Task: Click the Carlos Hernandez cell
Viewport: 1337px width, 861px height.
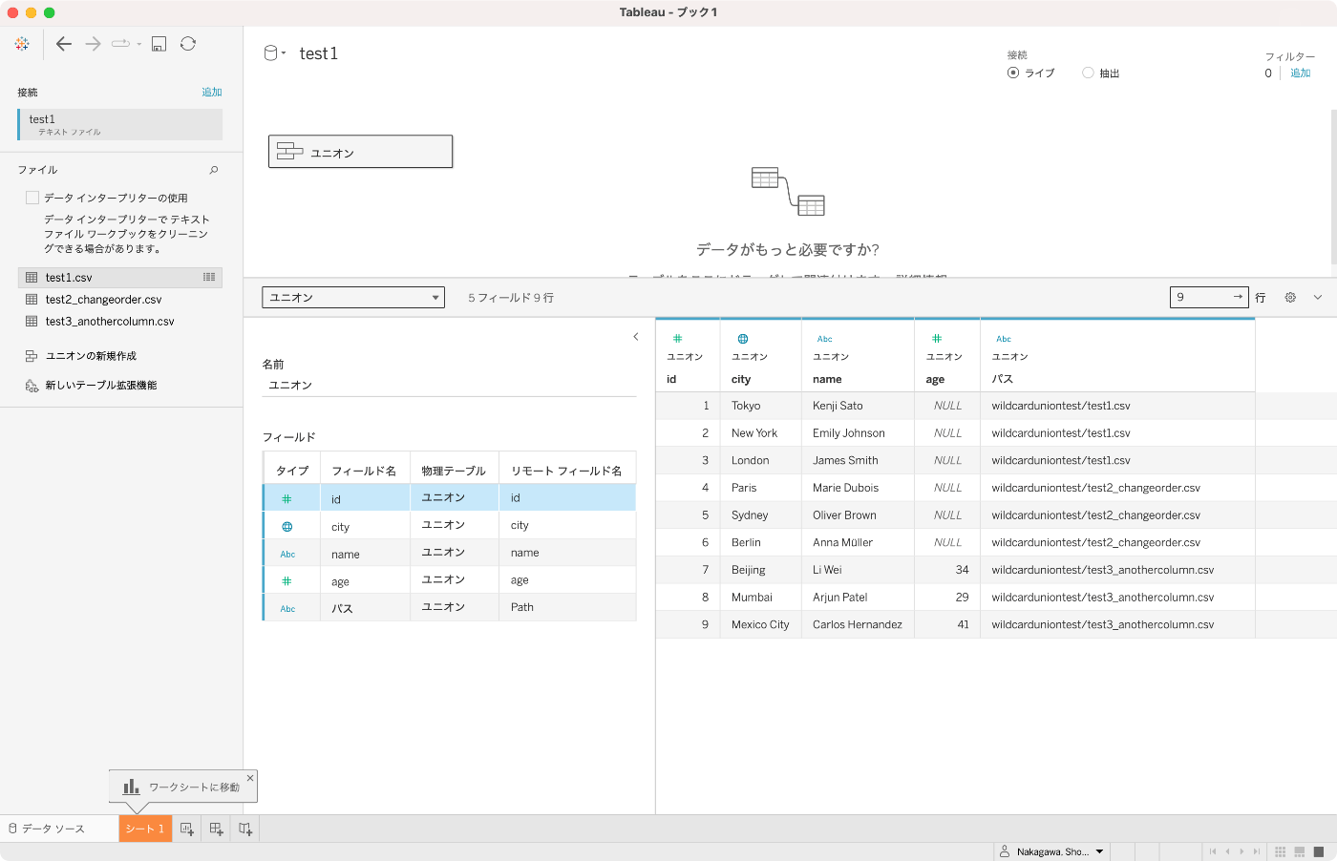Action: [x=858, y=625]
